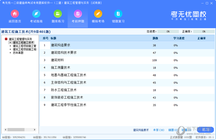
Task: Click the 建筑构造要求 label in bottom bar
Action: 141,130
